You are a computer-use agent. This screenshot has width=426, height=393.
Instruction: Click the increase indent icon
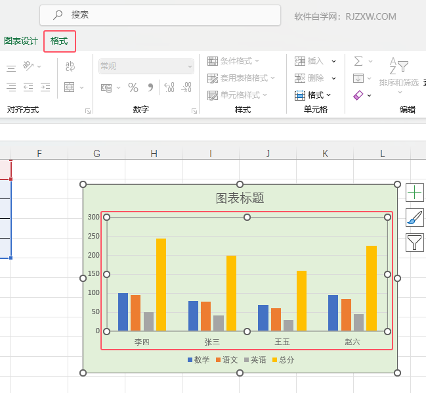pyautogui.click(x=45, y=87)
